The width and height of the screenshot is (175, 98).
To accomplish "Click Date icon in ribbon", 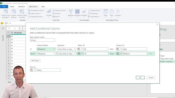I will (106, 13).
